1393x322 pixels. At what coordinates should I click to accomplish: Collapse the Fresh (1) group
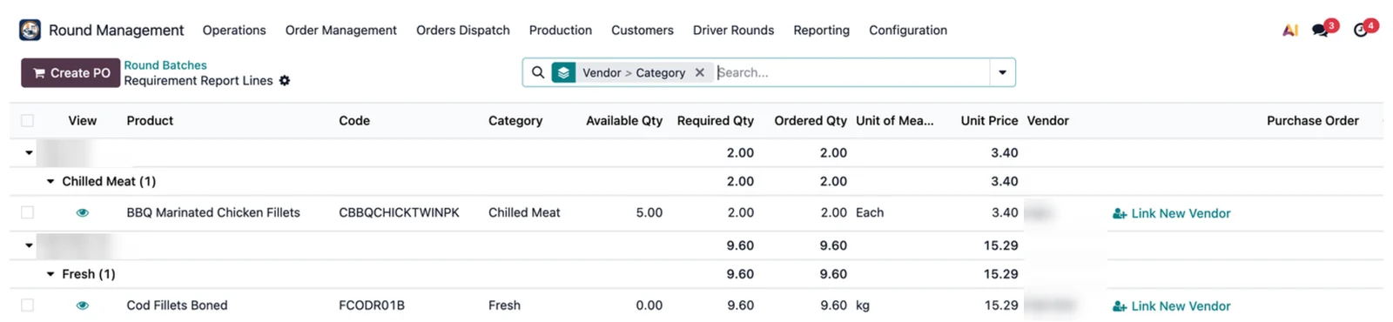point(50,274)
